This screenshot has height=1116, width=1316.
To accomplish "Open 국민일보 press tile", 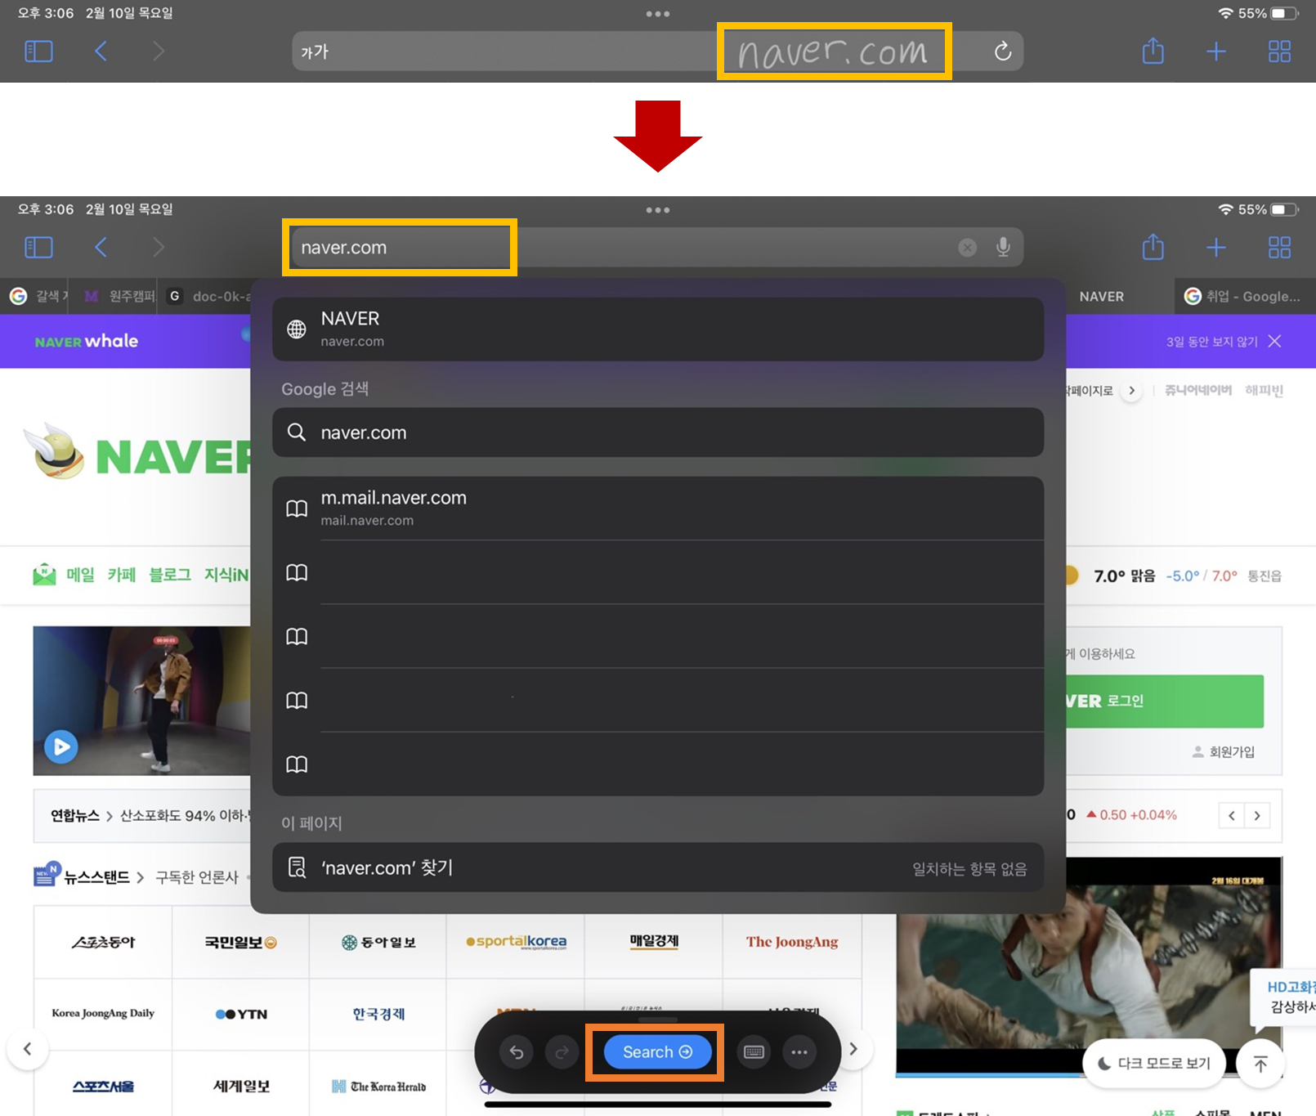I will click(241, 942).
